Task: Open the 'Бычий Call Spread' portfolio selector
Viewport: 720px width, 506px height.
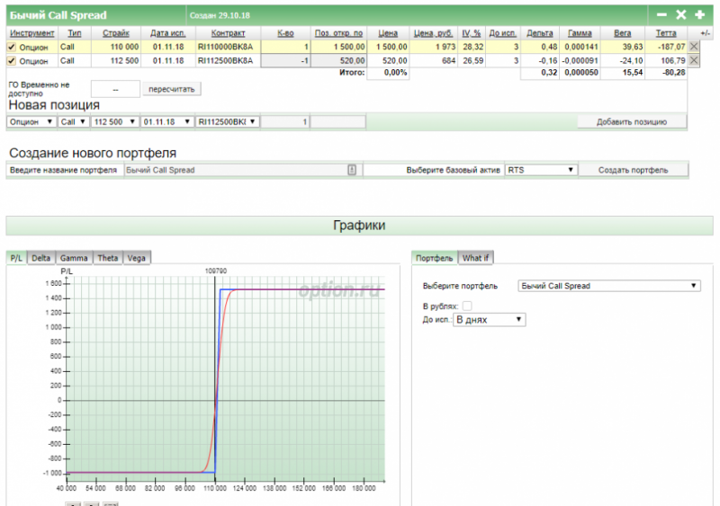Action: coord(609,286)
